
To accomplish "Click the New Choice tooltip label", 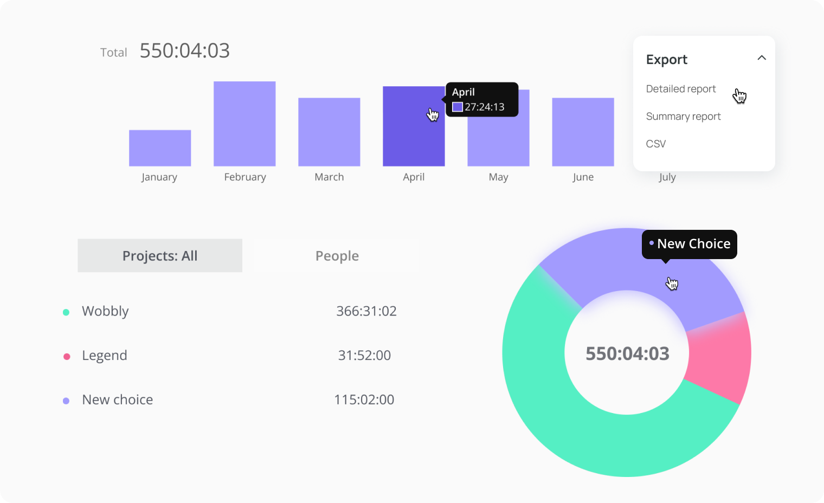I will pyautogui.click(x=694, y=244).
